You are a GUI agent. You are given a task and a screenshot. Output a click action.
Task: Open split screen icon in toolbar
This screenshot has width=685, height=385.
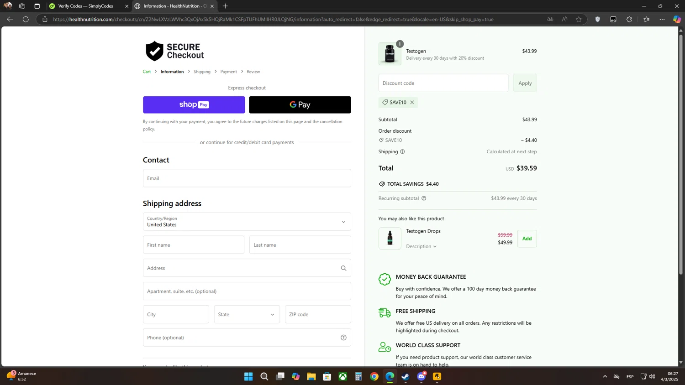613,19
